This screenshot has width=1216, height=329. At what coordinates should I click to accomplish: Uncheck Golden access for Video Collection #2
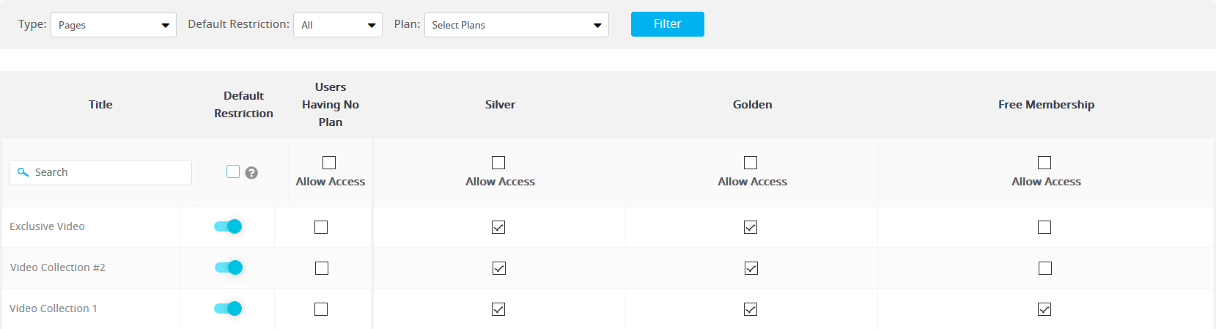(751, 268)
